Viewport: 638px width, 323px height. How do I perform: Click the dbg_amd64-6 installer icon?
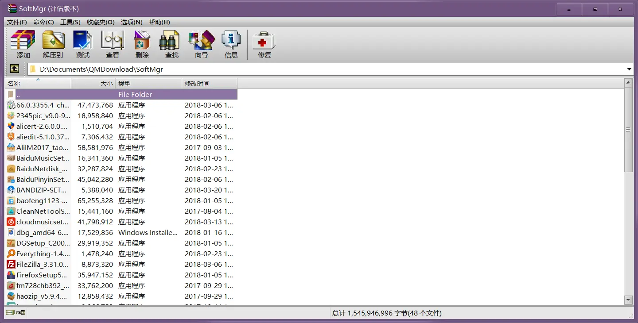[x=11, y=232]
